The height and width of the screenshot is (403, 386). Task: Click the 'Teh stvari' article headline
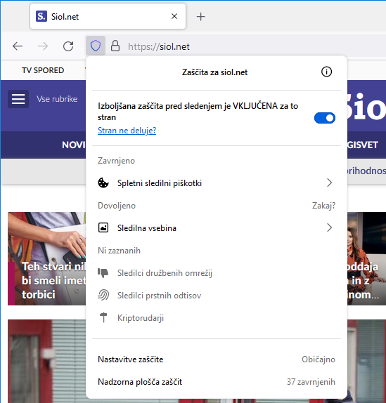tap(53, 280)
